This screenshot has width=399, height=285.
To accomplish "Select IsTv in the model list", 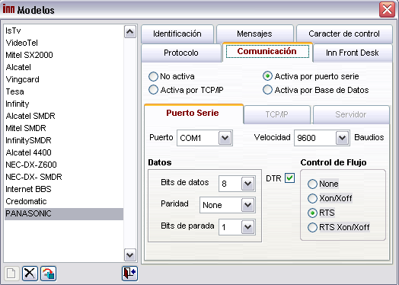I will click(64, 30).
